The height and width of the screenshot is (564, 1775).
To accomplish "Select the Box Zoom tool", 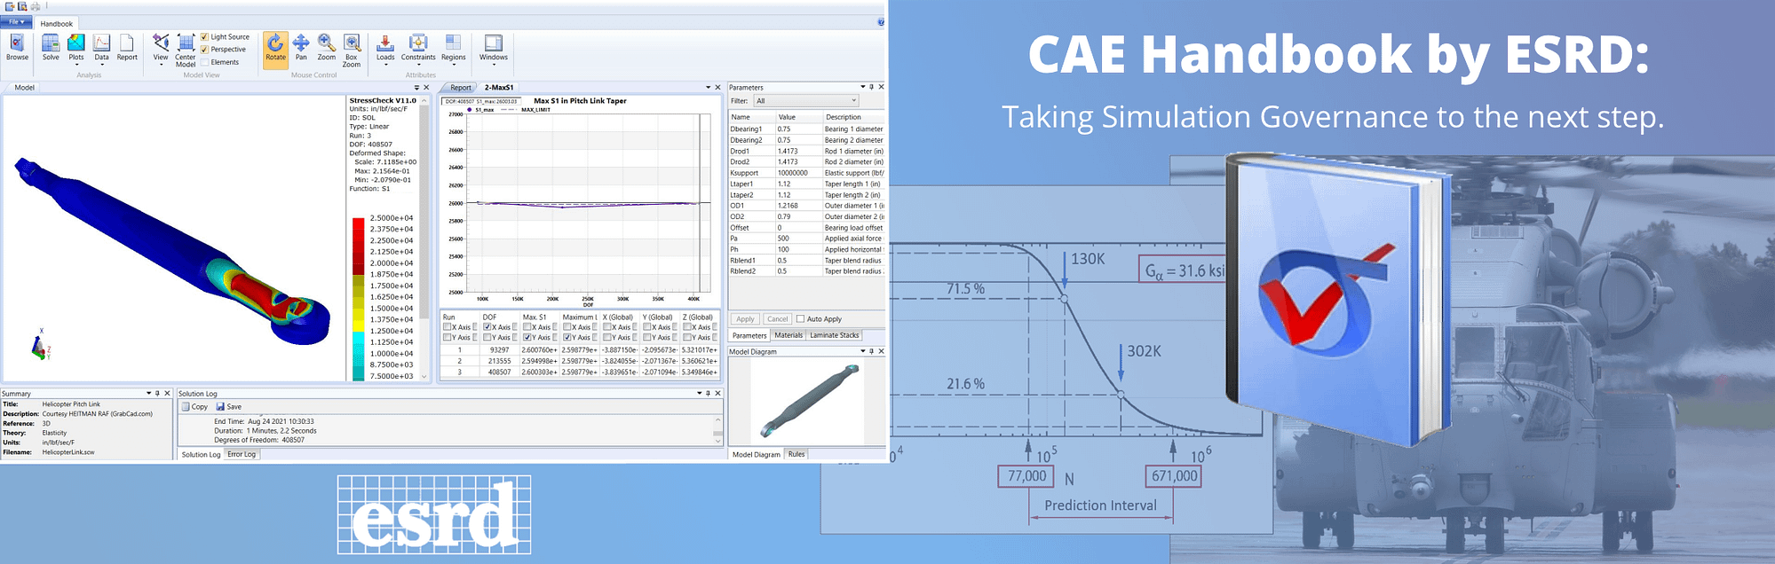I will (352, 51).
